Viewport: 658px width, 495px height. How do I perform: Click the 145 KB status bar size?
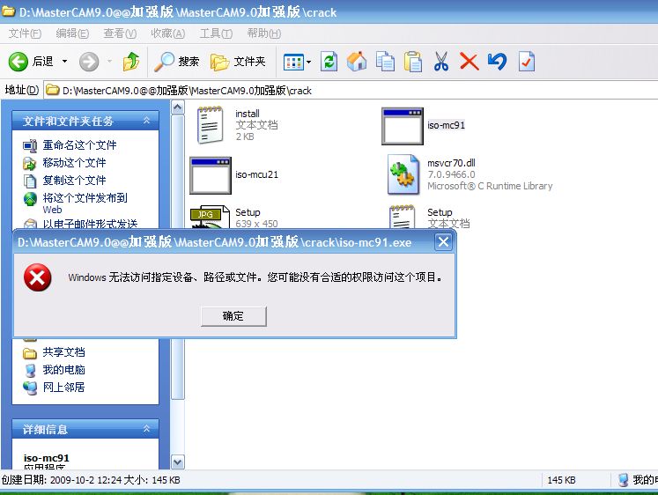[x=561, y=480]
